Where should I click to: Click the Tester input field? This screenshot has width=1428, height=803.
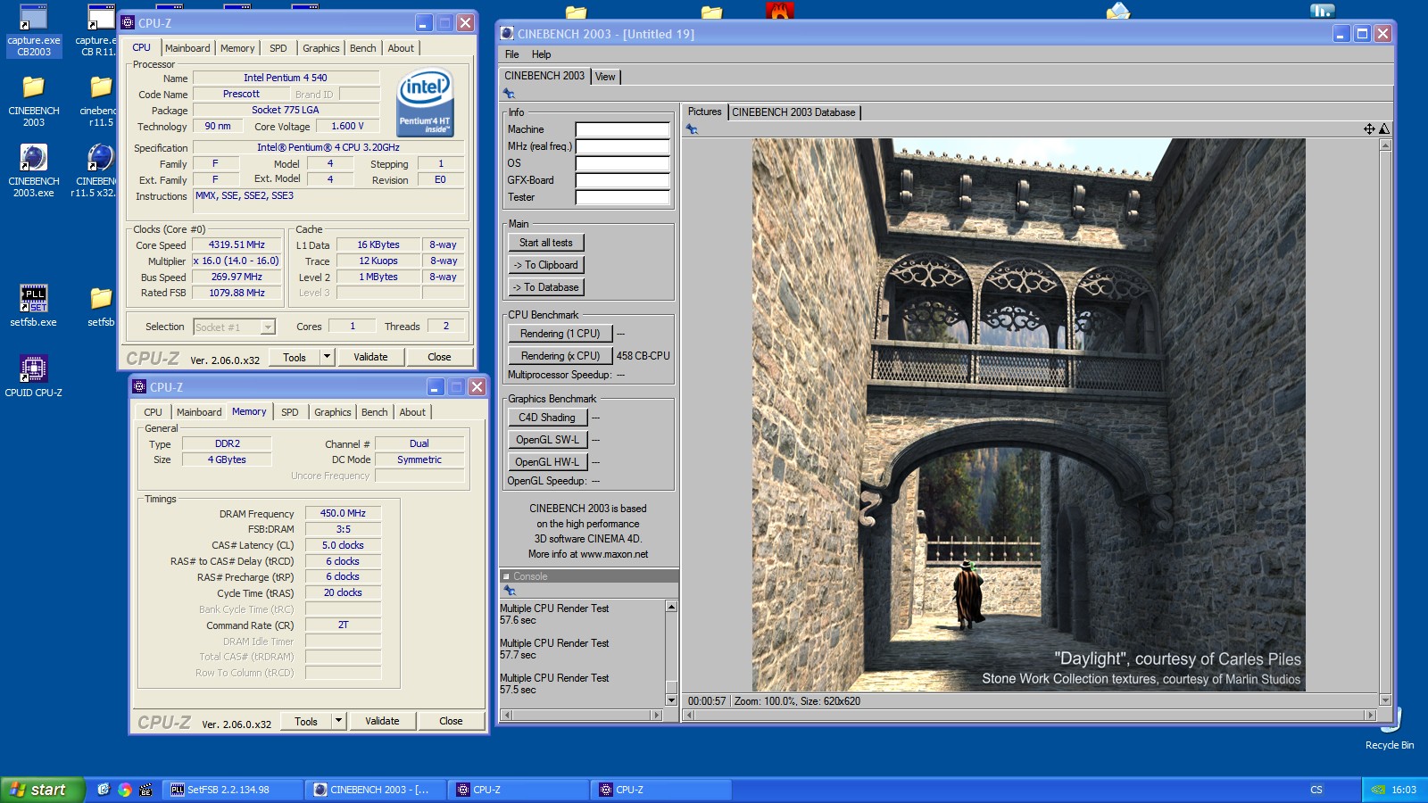coord(622,197)
